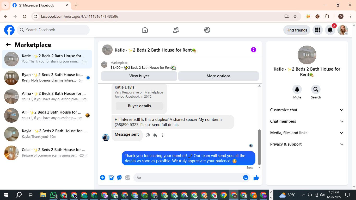Open Kayla conversation in chat list
This screenshot has width=356, height=200.
click(47, 134)
